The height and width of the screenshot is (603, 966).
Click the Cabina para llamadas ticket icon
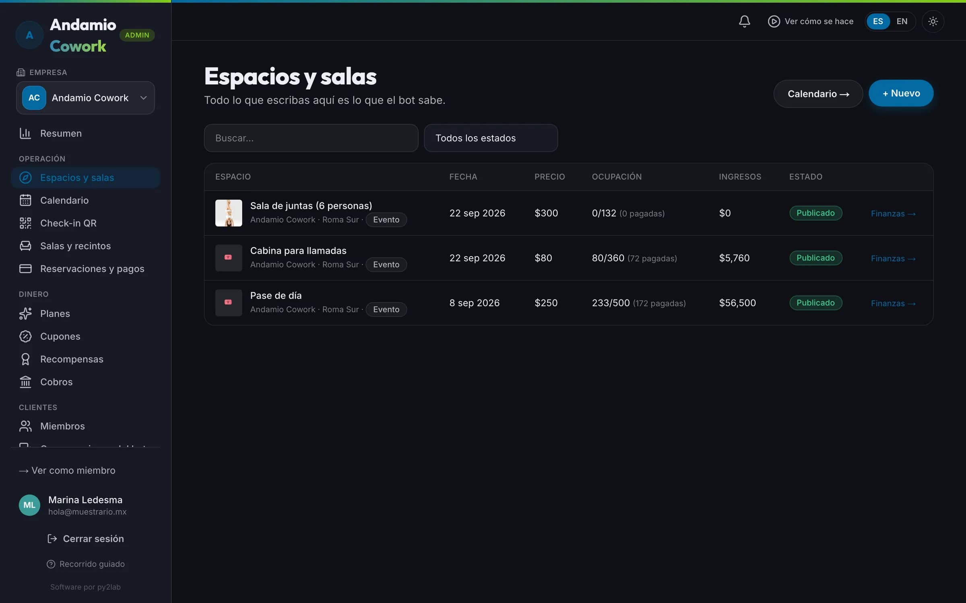pos(228,258)
